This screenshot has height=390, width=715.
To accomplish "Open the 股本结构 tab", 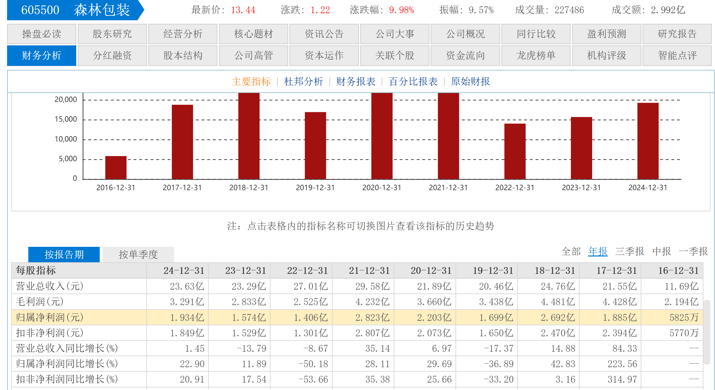I will pyautogui.click(x=183, y=55).
